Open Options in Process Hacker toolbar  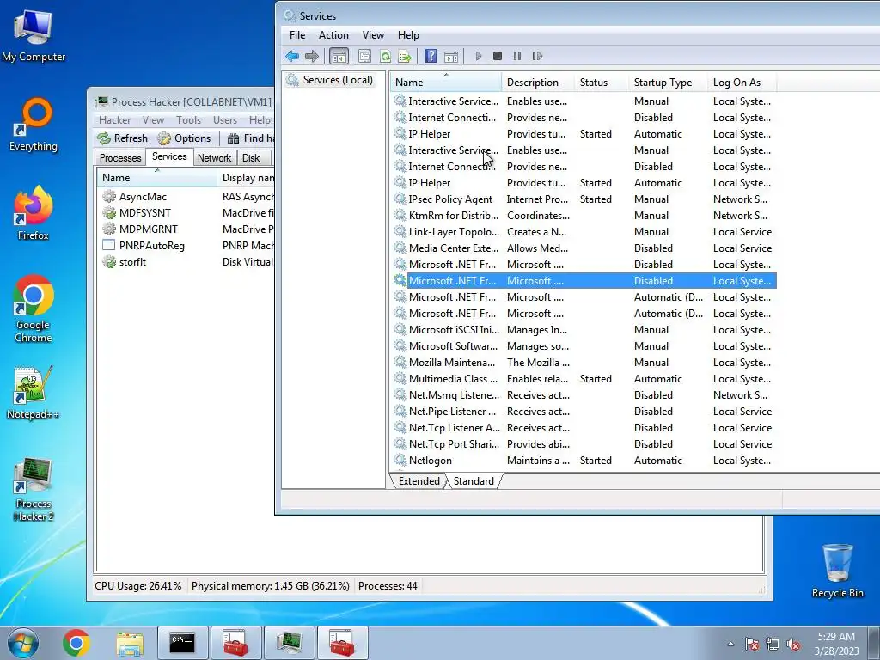click(184, 138)
